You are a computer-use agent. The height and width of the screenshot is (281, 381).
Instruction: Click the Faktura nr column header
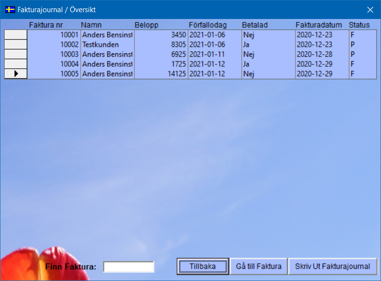coord(46,25)
